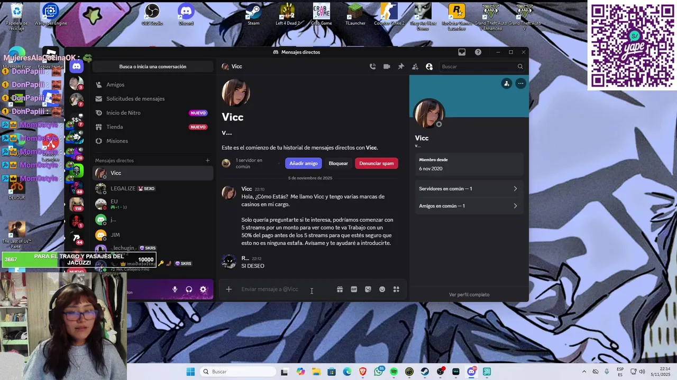
Task: Open the OBS Studio desktop shortcut
Action: (x=152, y=14)
